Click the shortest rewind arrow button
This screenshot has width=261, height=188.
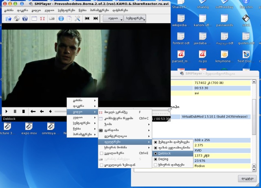[50, 111]
